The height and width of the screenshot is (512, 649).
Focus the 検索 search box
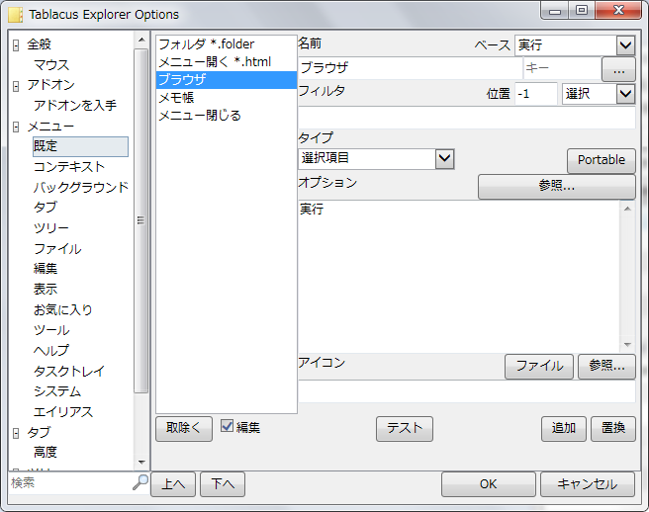pos(70,482)
